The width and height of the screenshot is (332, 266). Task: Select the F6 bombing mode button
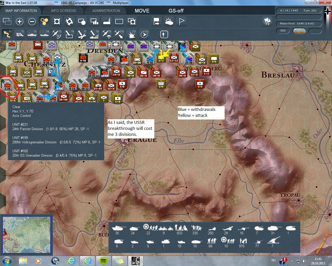69,34
